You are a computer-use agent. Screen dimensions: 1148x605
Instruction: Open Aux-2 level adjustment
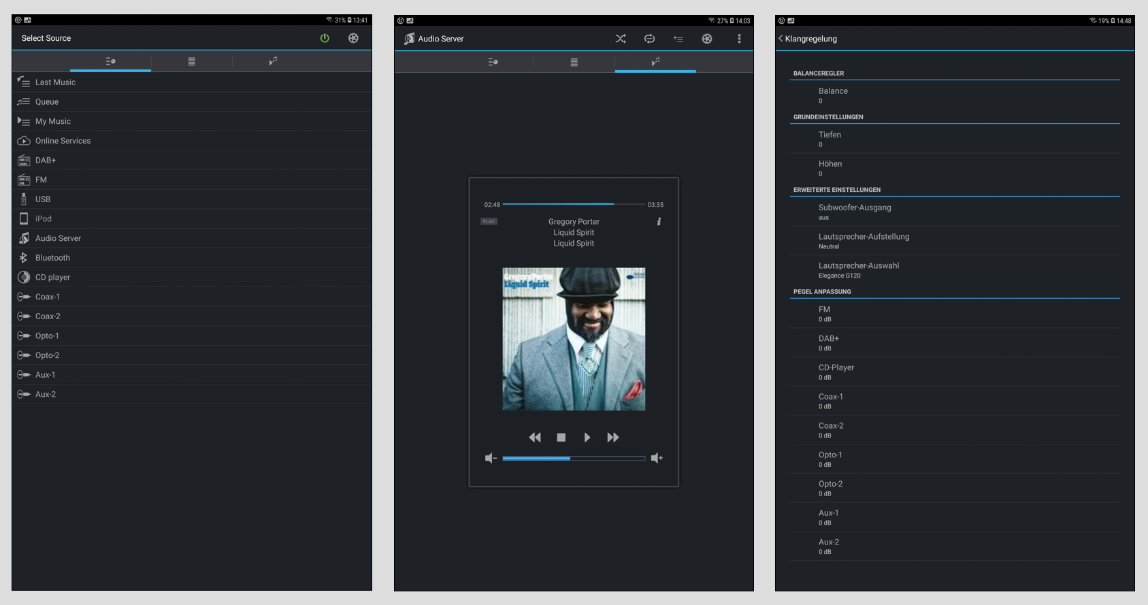tap(955, 546)
